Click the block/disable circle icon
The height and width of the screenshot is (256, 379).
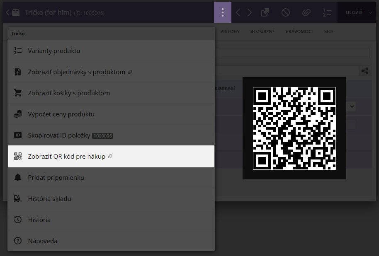point(285,12)
